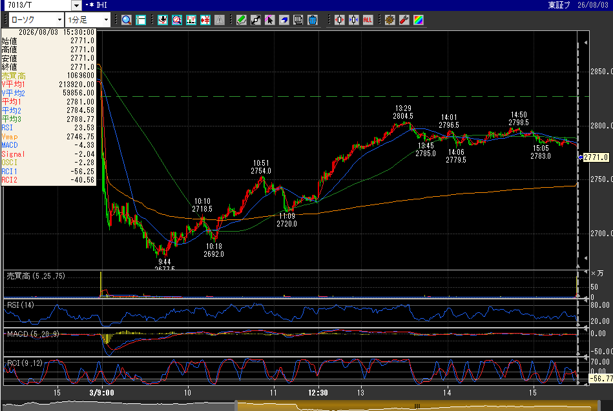Viewport: 613px width, 411px height.
Task: Click the blue trash delete icon
Action: [313, 20]
